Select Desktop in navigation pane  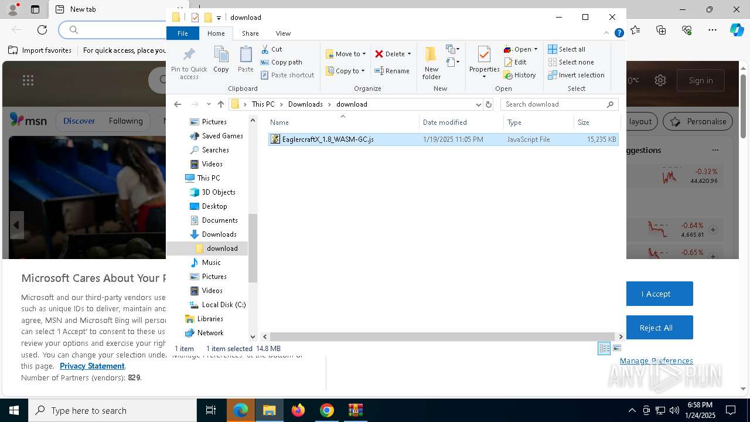pyautogui.click(x=209, y=206)
